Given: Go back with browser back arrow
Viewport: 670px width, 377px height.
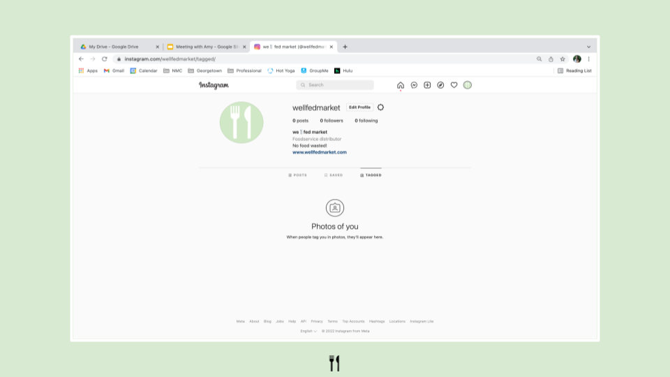Looking at the screenshot, I should (x=81, y=59).
